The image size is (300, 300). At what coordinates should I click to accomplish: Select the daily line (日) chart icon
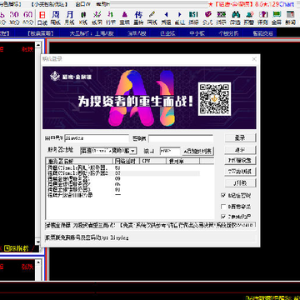pyautogui.click(x=42, y=17)
